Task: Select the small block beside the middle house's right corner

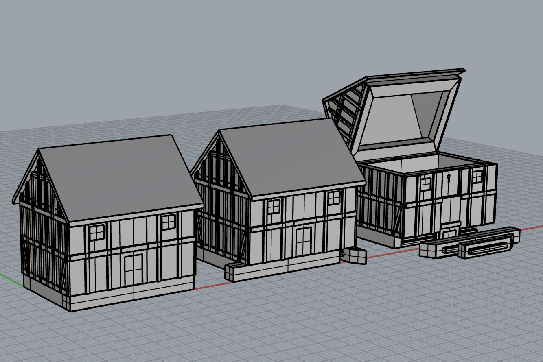Action: [354, 255]
